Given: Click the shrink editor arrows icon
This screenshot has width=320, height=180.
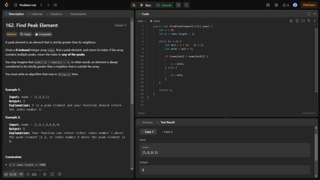Looking at the screenshot, I should point(314,21).
